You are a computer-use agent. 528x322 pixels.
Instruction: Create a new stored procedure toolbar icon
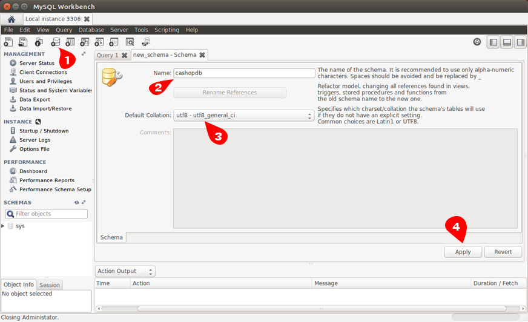pos(99,42)
